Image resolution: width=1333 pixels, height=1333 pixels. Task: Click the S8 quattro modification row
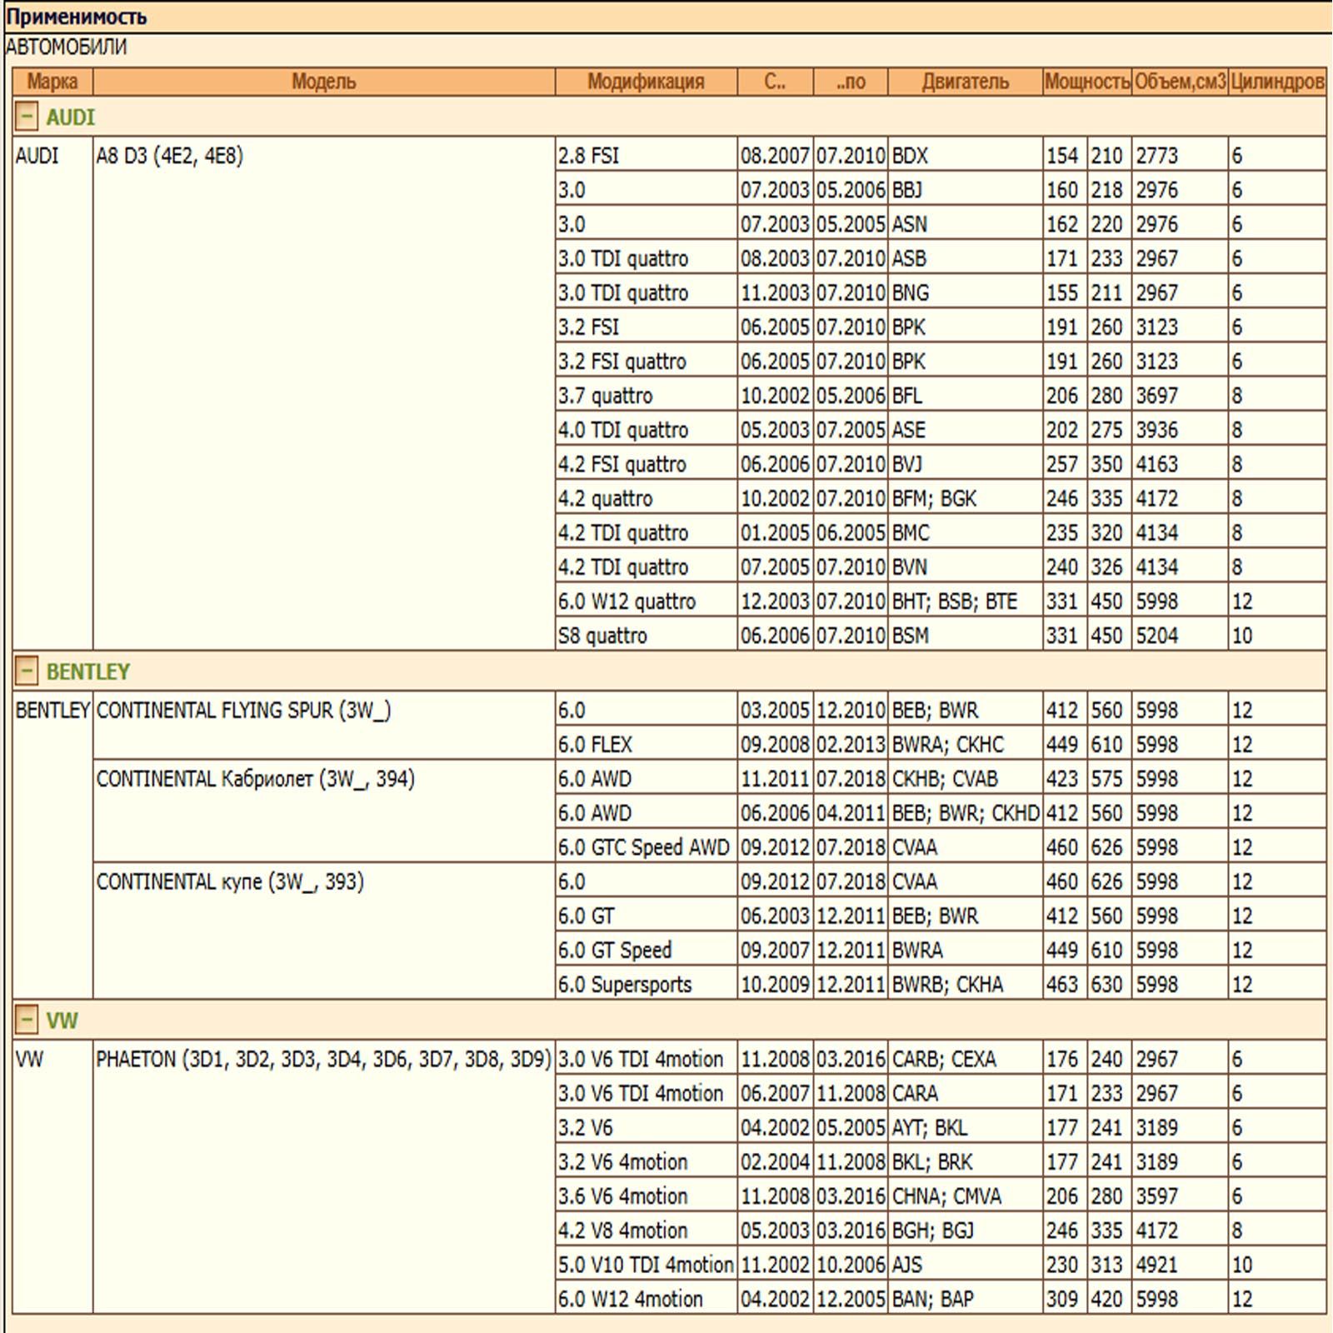[602, 636]
